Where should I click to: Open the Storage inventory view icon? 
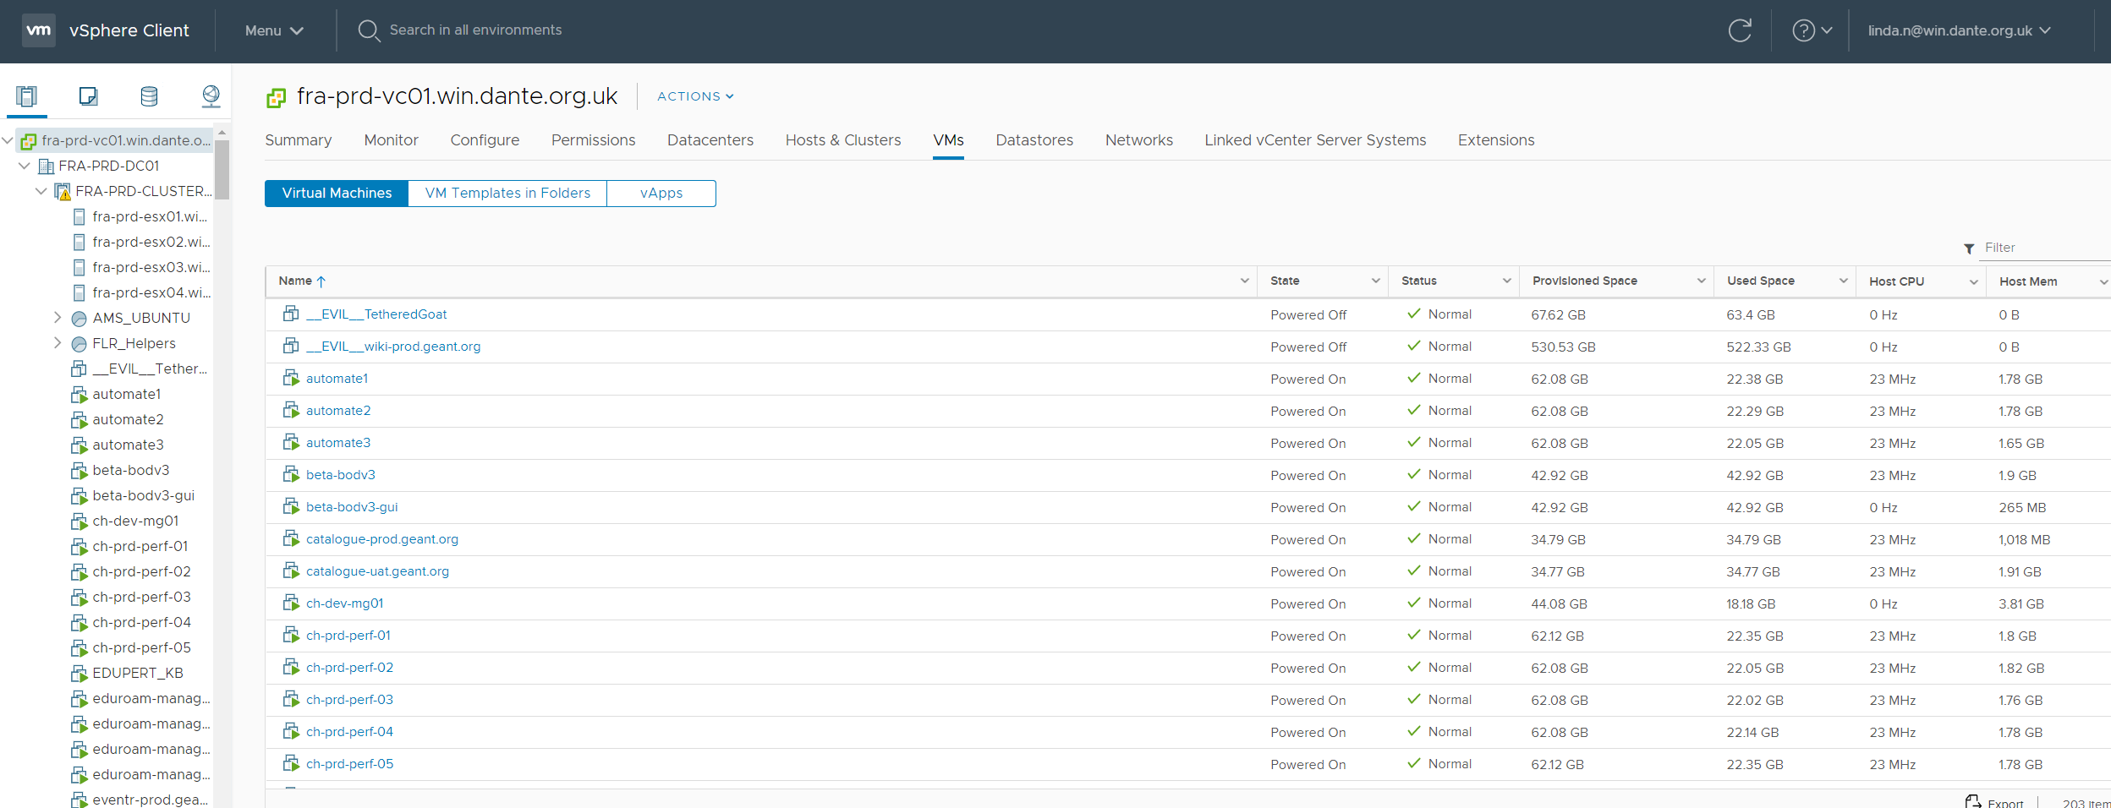point(149,96)
